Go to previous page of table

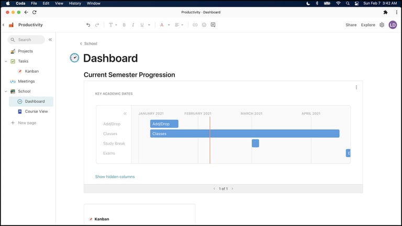214,189
